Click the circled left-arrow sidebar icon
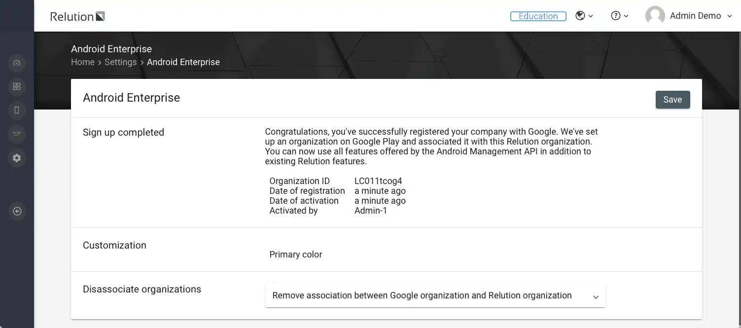Screen dimensions: 741x328 17,212
